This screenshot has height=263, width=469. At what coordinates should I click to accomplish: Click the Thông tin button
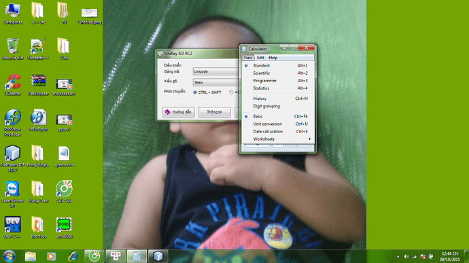pos(215,112)
